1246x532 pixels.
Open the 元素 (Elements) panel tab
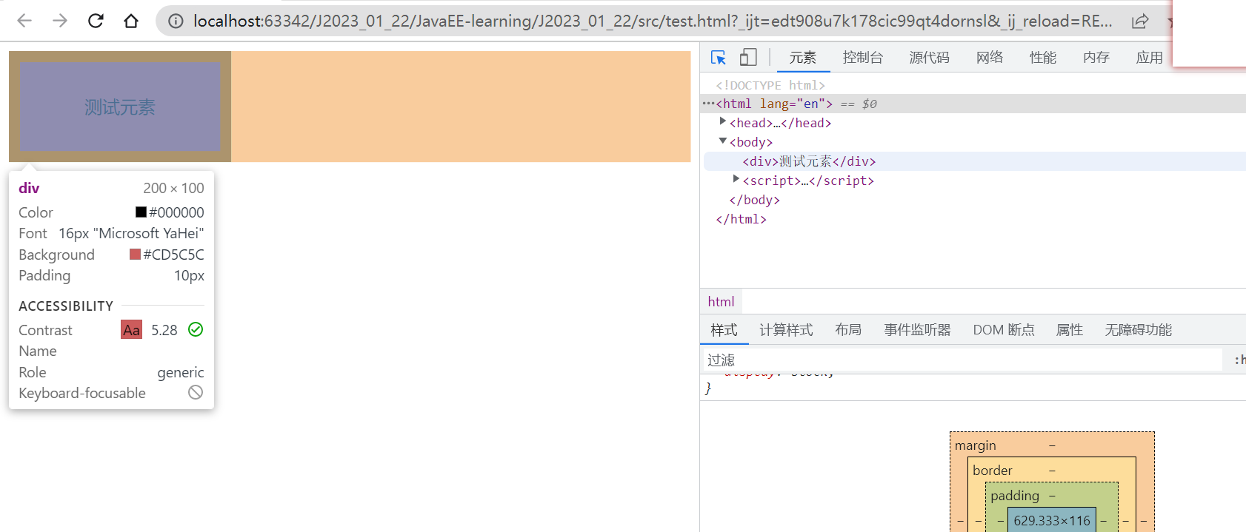(802, 58)
